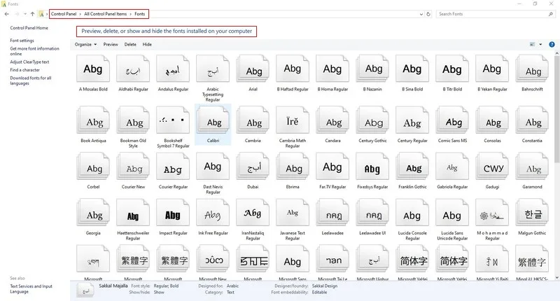Go back using the back arrow
The width and height of the screenshot is (560, 301).
pos(7,14)
